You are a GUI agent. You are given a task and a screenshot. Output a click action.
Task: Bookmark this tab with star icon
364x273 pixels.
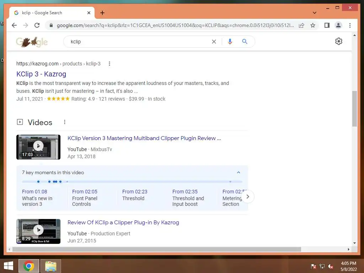coord(313,25)
